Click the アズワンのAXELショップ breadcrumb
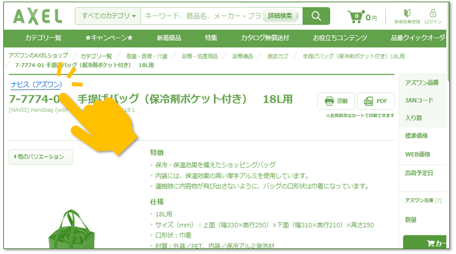456x254 pixels. pyautogui.click(x=38, y=55)
